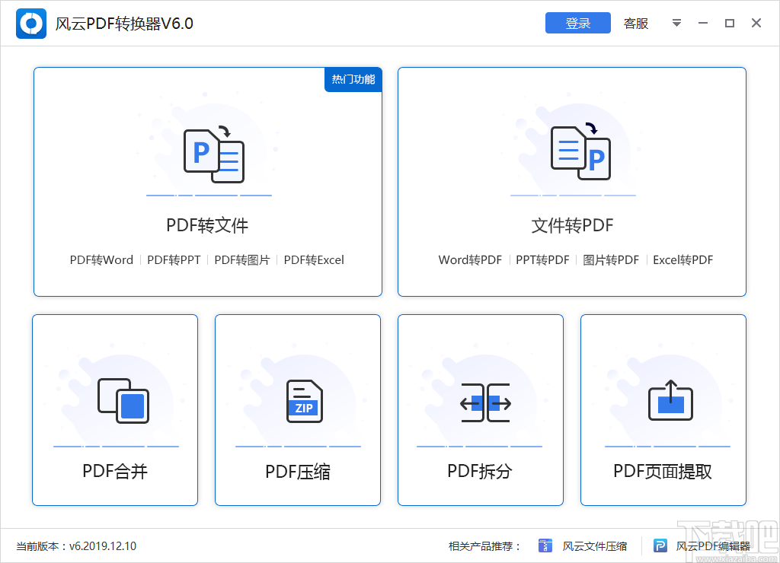Select the Word转PDF conversion link

coord(470,259)
